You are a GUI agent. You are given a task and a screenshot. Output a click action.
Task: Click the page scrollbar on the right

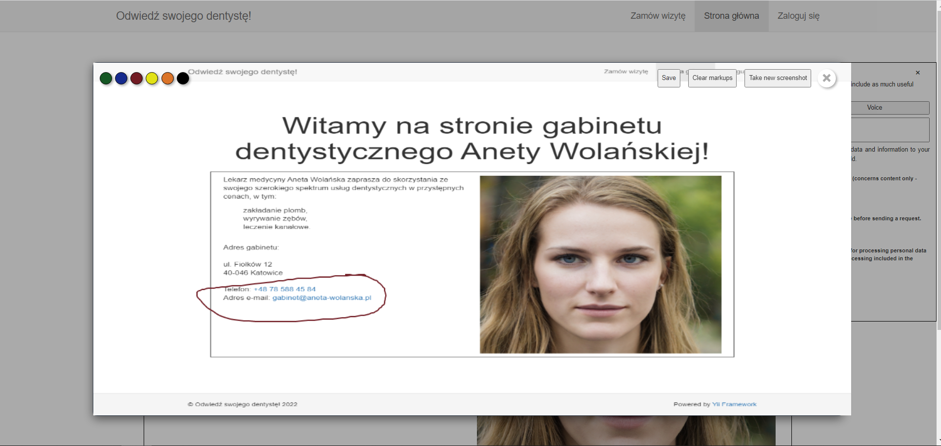point(938,222)
